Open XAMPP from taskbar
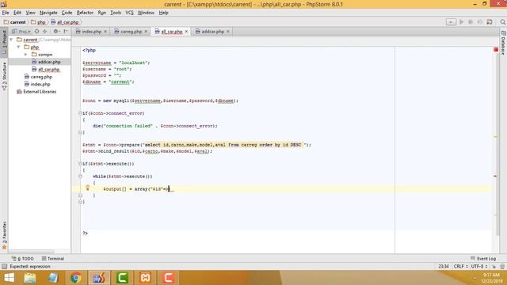 (x=145, y=278)
